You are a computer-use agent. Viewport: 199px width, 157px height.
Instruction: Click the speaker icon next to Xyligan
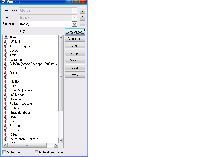[x=5, y=135]
